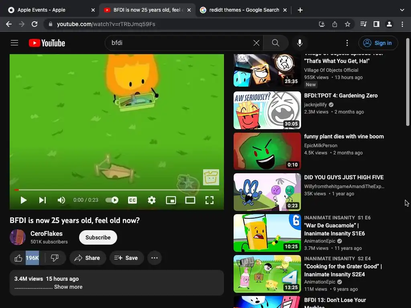Open CeroFlakes channel name link
The width and height of the screenshot is (411, 308).
tap(47, 234)
